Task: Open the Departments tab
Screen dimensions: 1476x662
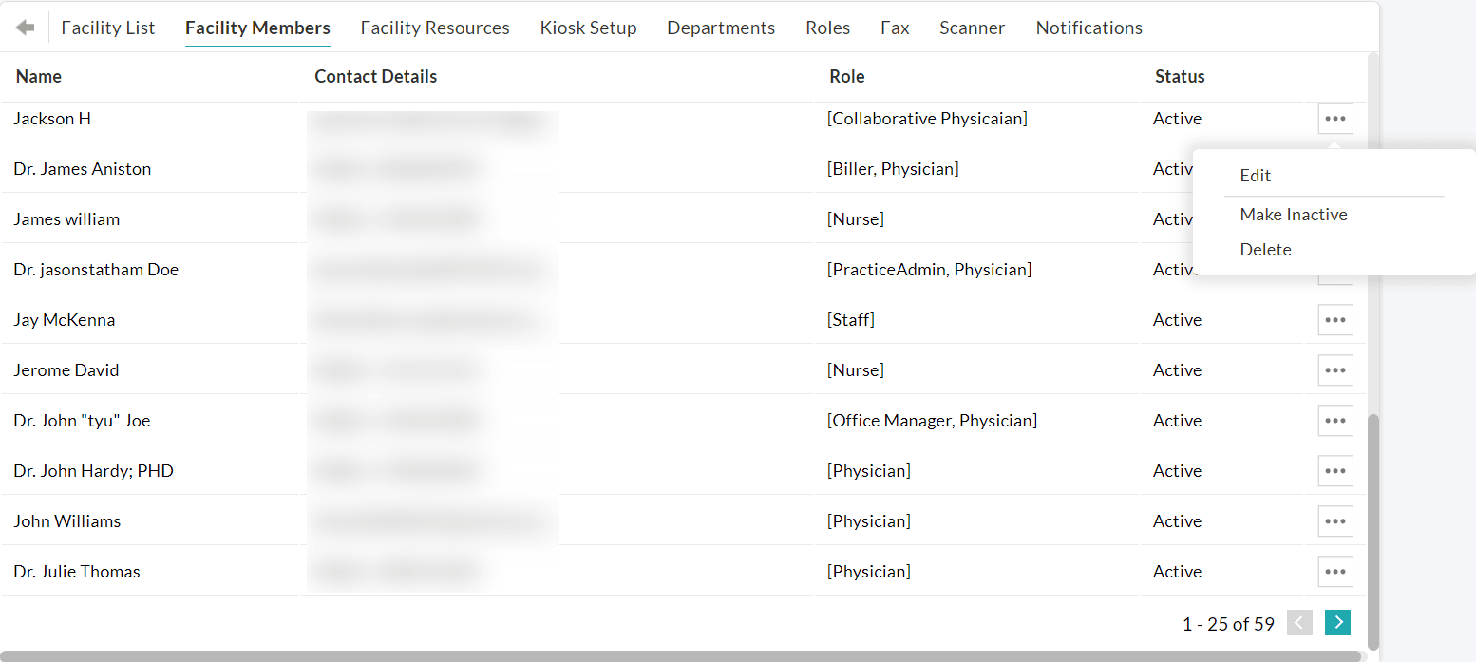Action: (x=721, y=28)
